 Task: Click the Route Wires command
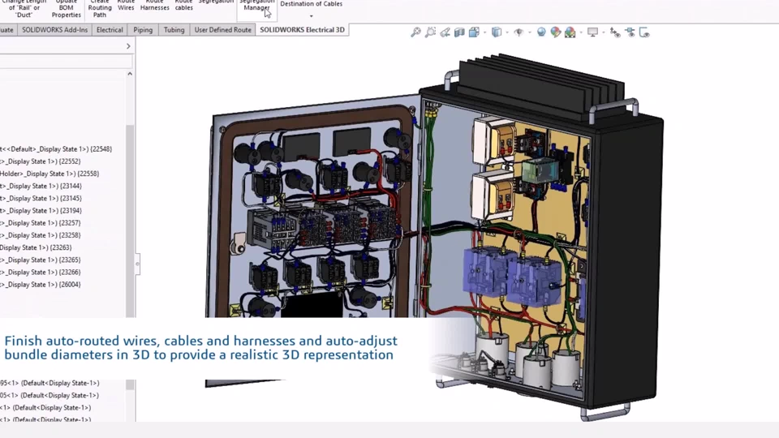(x=127, y=6)
